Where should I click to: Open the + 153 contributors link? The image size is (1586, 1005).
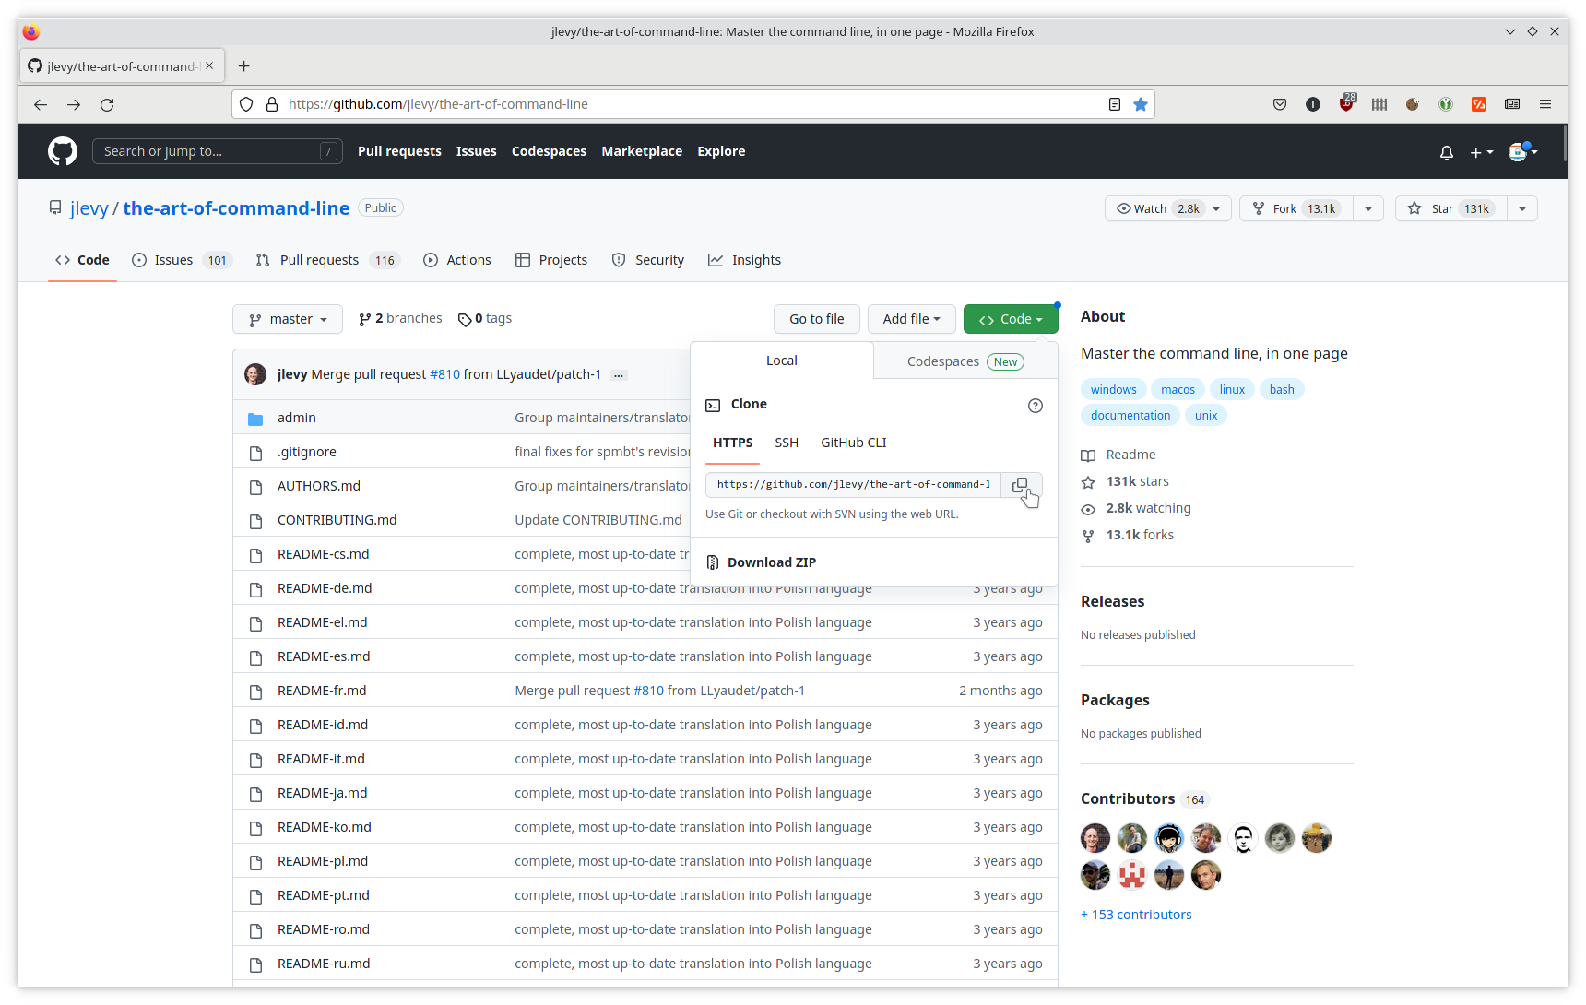(x=1136, y=915)
